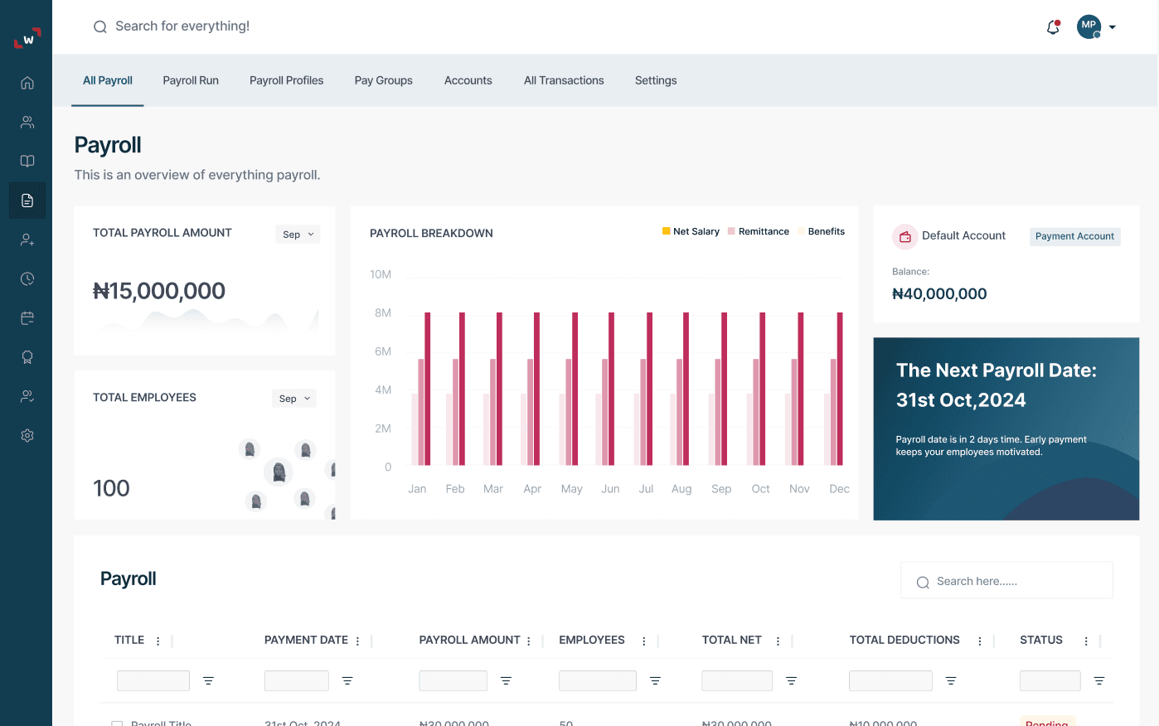Open the Sep dropdown on Total Employees card
Image resolution: width=1159 pixels, height=726 pixels.
(293, 398)
